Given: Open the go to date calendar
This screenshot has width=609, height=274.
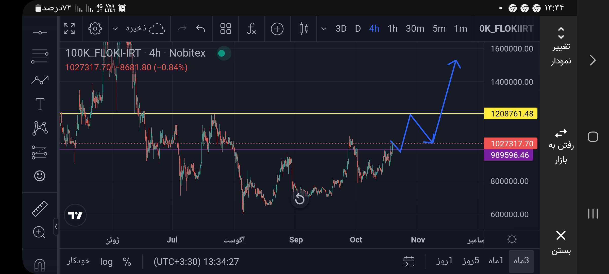Looking at the screenshot, I should click(x=409, y=262).
